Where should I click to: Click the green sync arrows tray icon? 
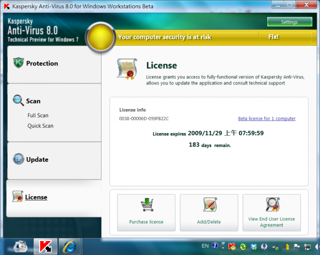tap(243, 247)
